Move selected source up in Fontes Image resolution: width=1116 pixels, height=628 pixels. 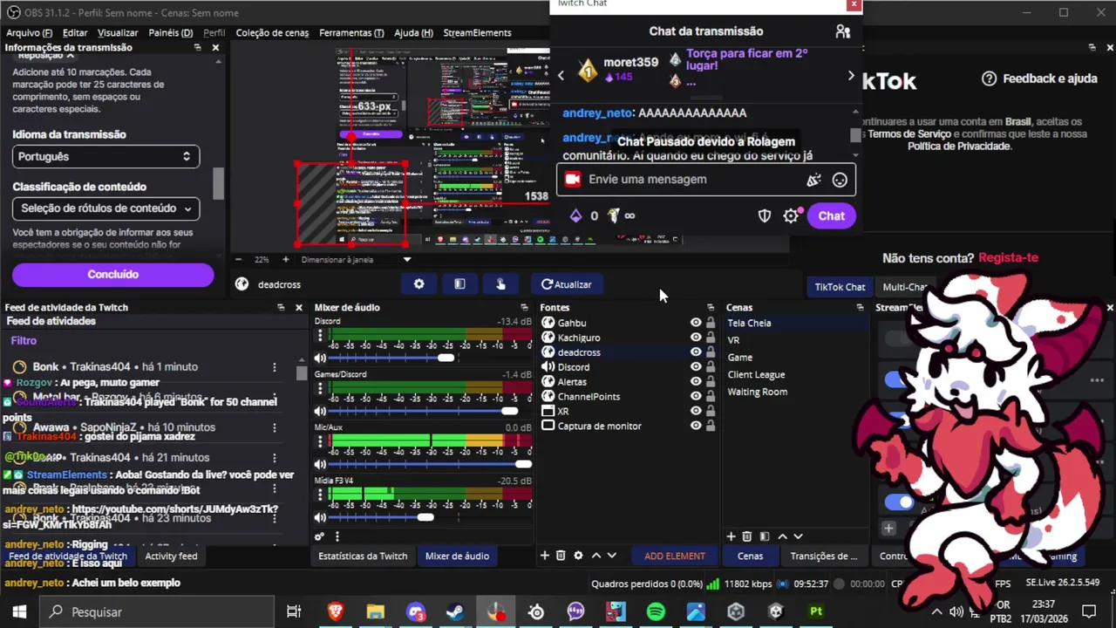(596, 556)
